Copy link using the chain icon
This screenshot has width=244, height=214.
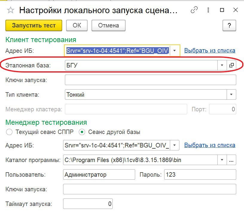coord(194,10)
